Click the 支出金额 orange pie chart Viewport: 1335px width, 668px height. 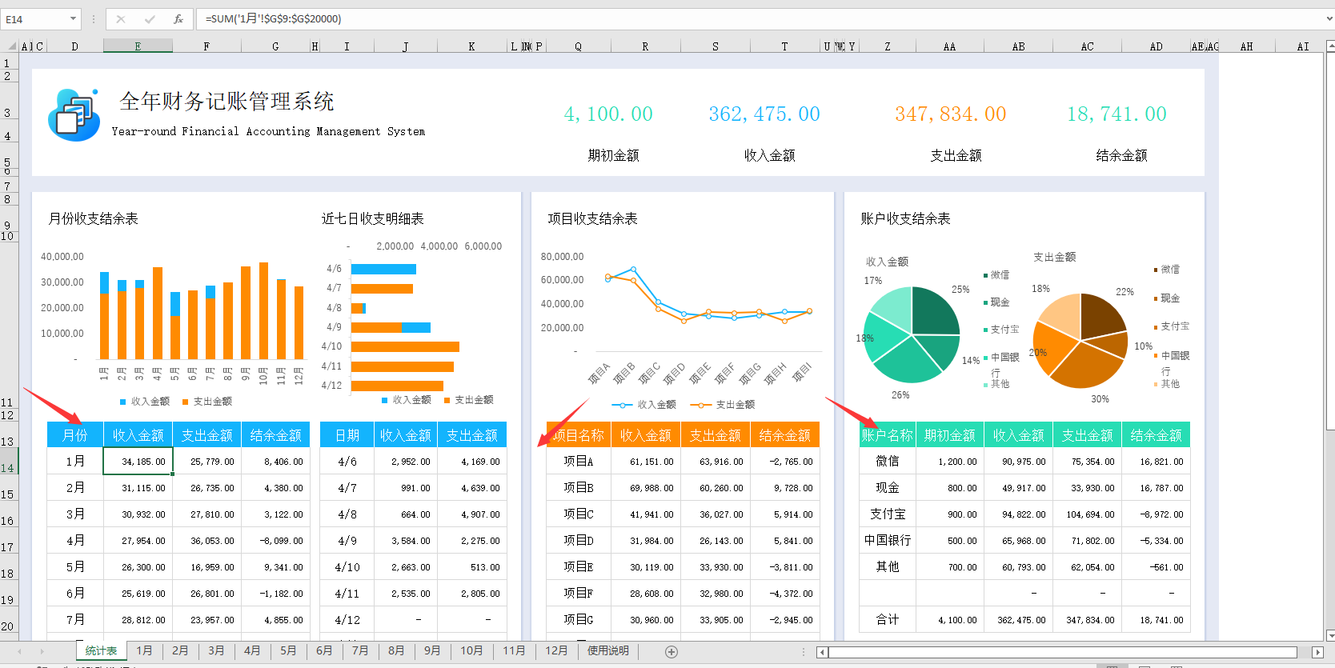coord(1080,340)
